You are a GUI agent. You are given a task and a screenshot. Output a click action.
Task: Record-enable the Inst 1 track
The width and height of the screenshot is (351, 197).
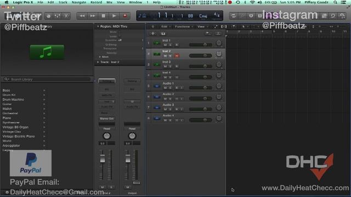click(177, 45)
